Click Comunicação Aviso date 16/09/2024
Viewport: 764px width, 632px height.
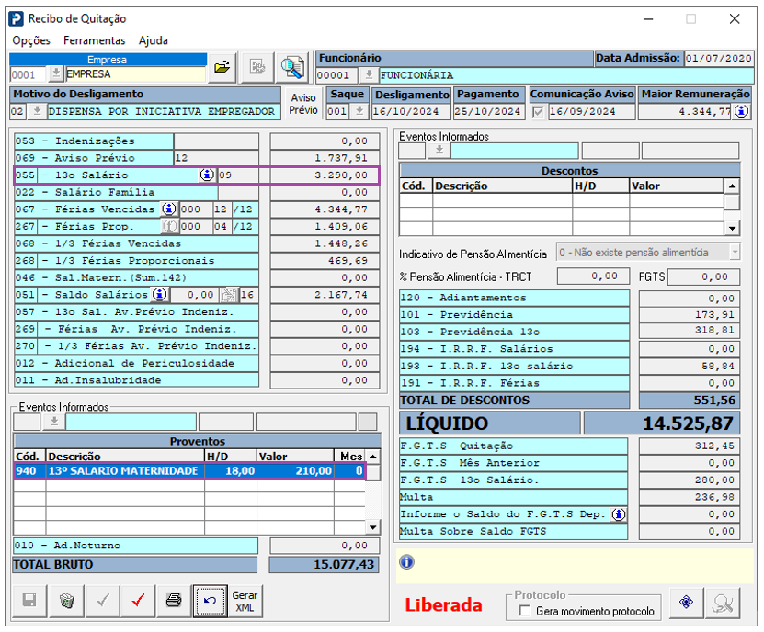click(591, 112)
